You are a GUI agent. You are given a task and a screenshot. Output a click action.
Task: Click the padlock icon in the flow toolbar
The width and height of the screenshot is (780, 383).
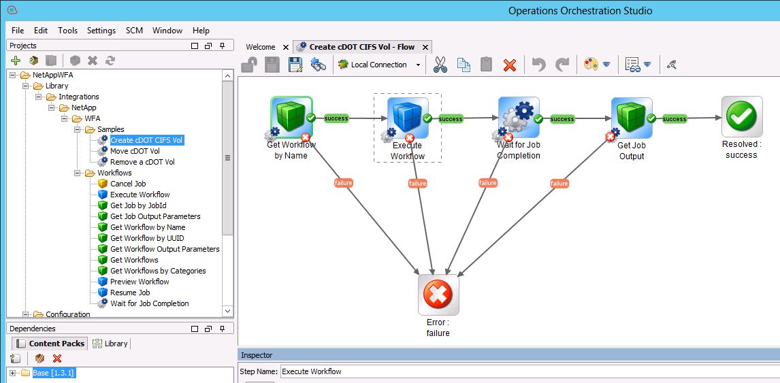click(x=249, y=65)
